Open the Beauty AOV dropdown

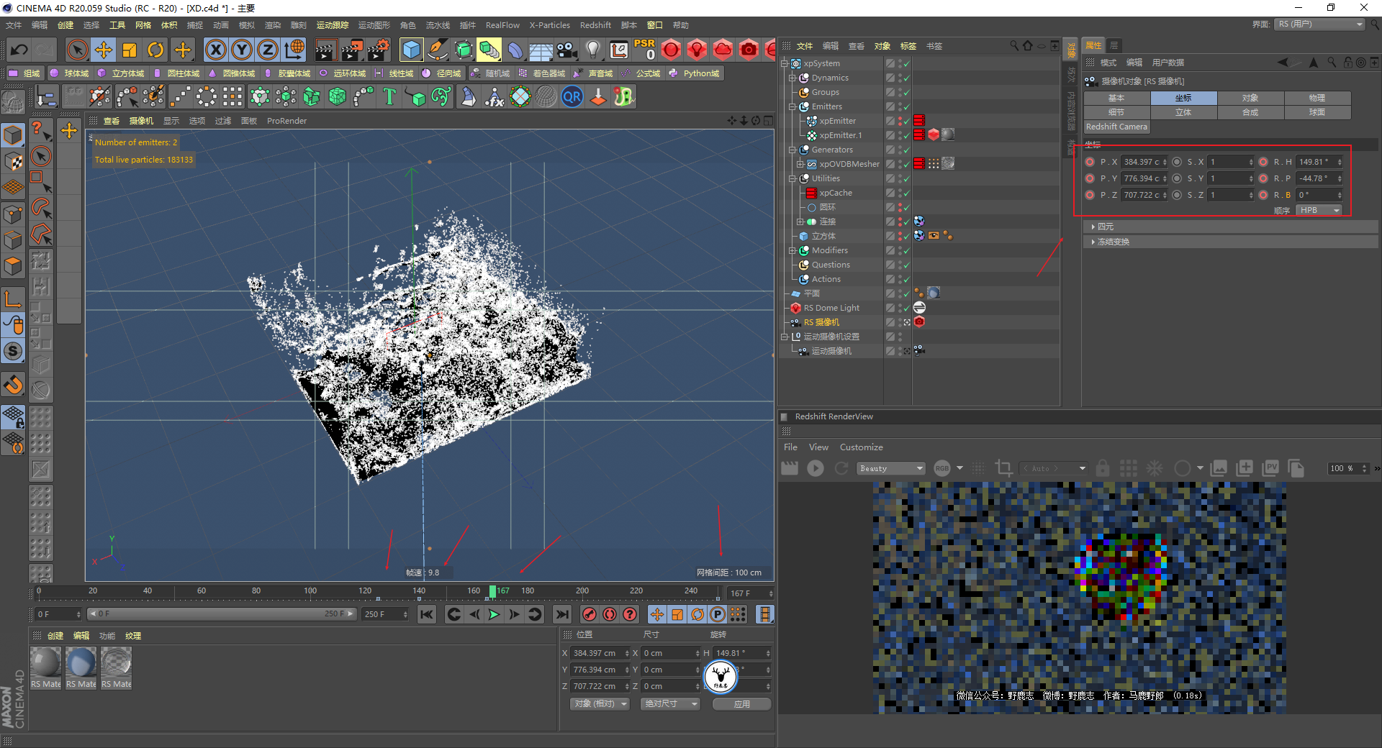pyautogui.click(x=890, y=468)
